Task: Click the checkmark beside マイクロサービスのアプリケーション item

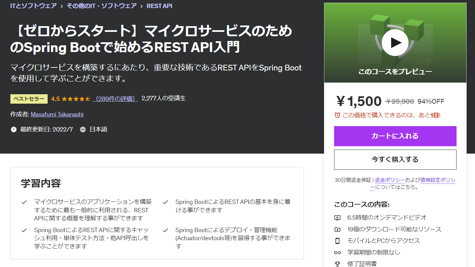Action: pos(24,202)
